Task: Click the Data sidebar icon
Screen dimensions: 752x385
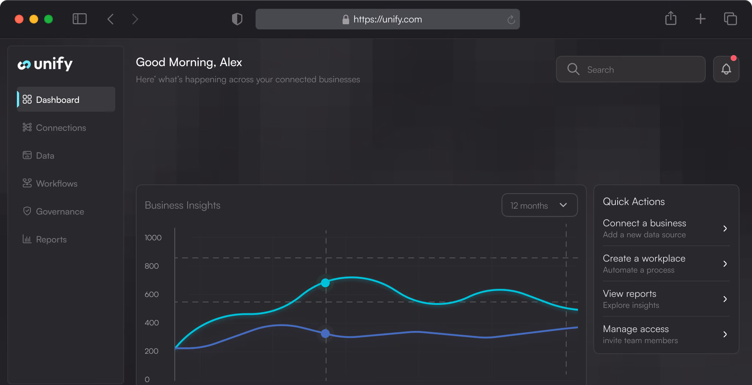Action: point(27,155)
